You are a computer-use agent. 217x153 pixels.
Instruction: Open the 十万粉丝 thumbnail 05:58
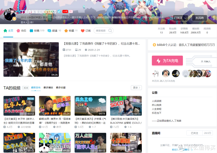tap(126, 143)
